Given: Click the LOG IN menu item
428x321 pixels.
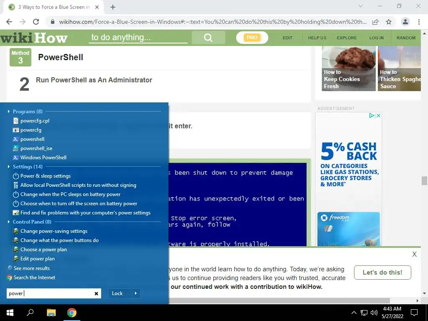Looking at the screenshot, I should [377, 38].
